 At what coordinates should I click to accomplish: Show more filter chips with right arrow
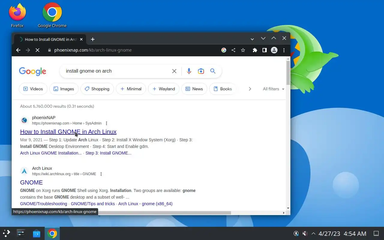pos(250,89)
